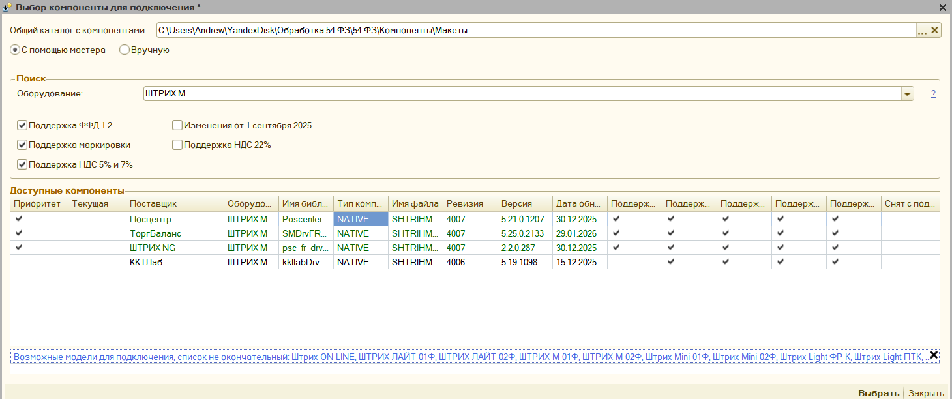Click the catalog path input field

tap(535, 31)
